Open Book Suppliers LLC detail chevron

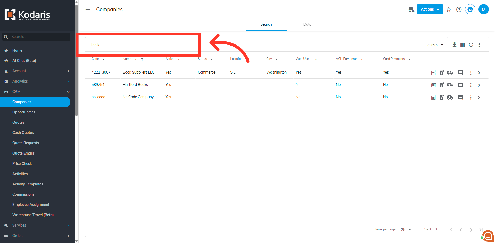[x=479, y=73]
